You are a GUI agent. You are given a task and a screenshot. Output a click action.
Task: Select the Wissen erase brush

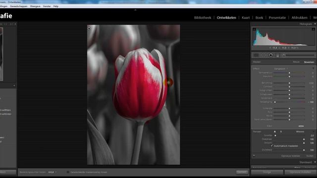300,132
